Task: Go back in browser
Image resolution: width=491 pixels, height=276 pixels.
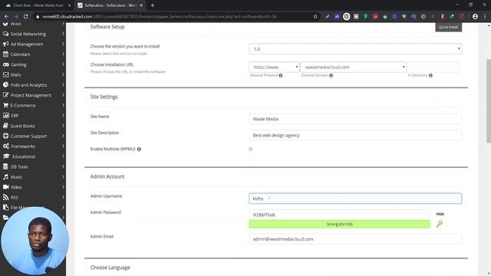Action: point(7,17)
